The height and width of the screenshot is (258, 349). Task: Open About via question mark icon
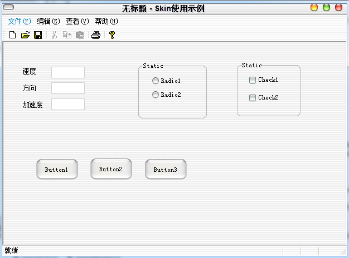click(x=112, y=35)
